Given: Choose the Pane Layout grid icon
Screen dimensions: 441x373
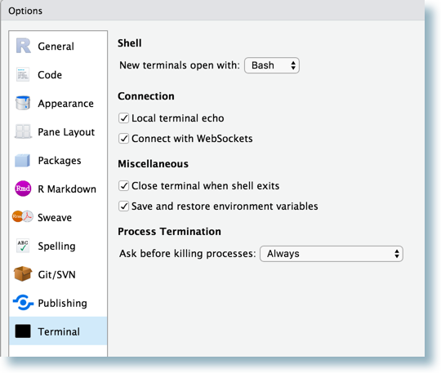Looking at the screenshot, I should click(23, 131).
